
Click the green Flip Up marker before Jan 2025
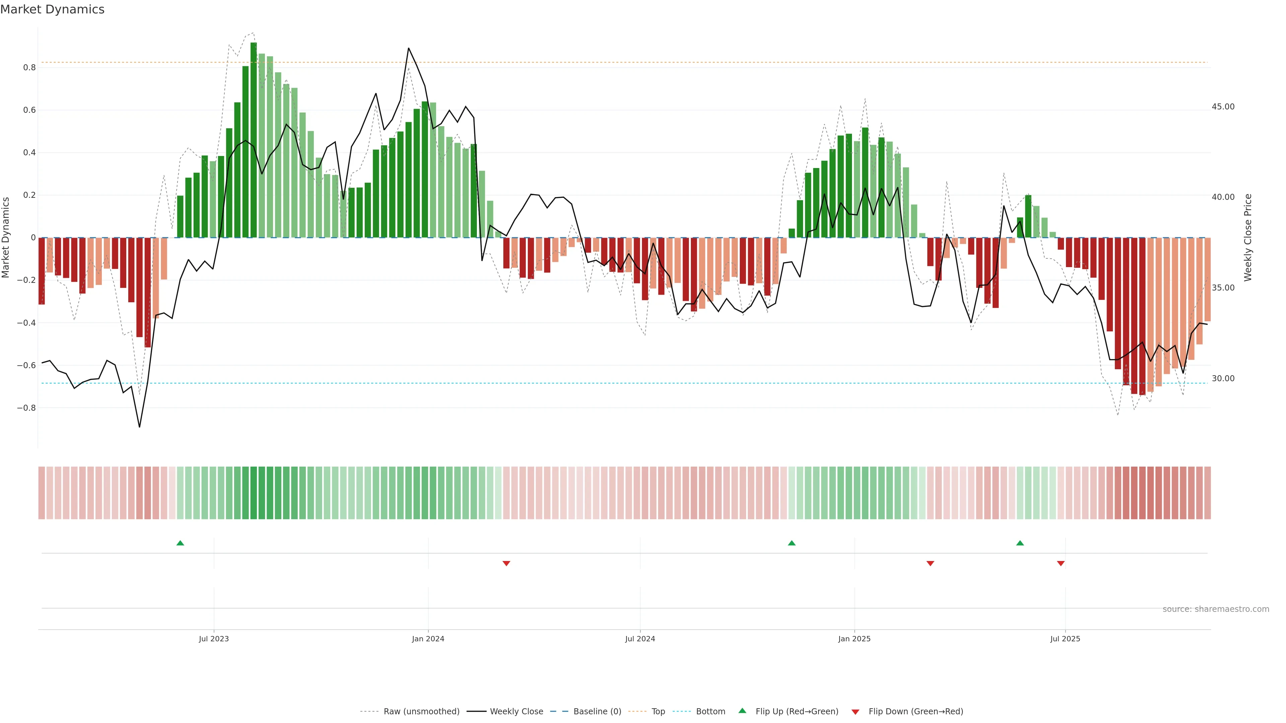pyautogui.click(x=791, y=543)
